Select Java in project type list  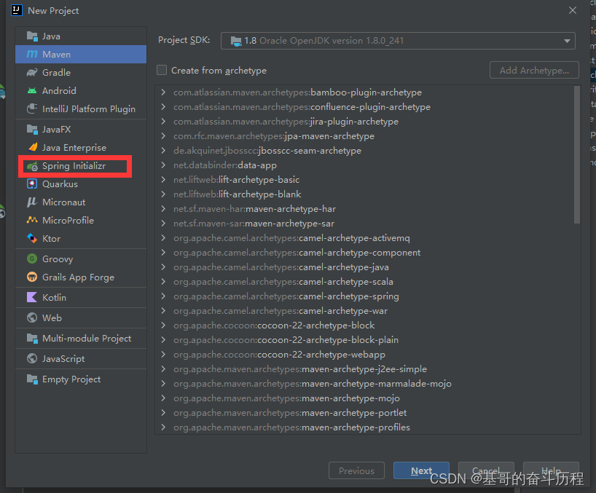(81, 36)
